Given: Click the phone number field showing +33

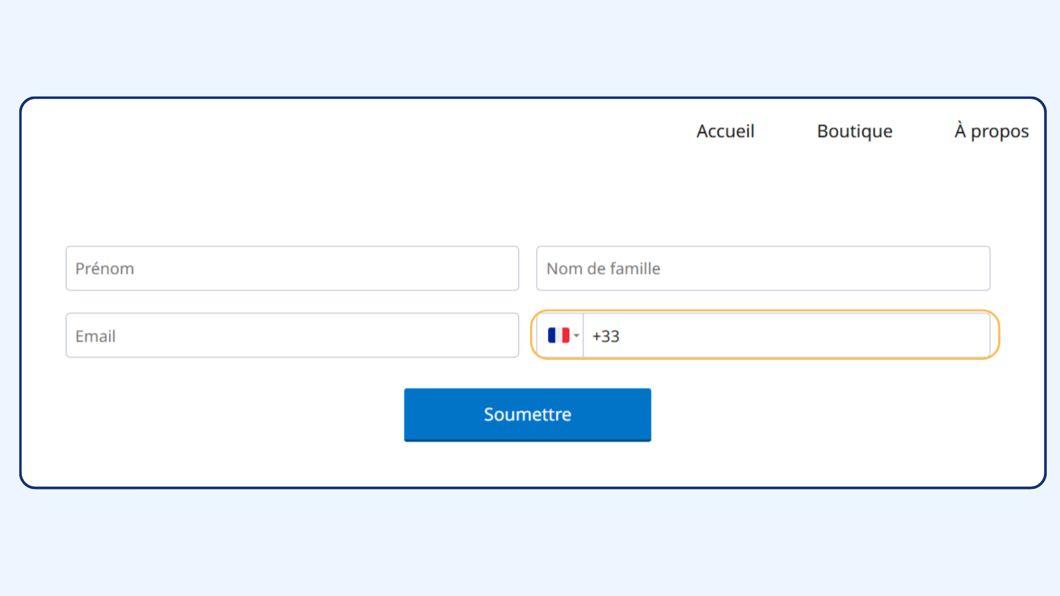Looking at the screenshot, I should [786, 336].
